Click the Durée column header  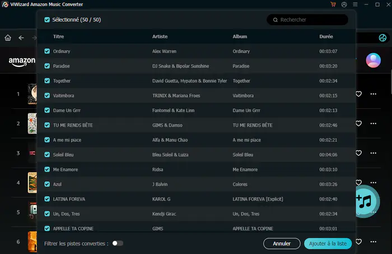coord(326,36)
